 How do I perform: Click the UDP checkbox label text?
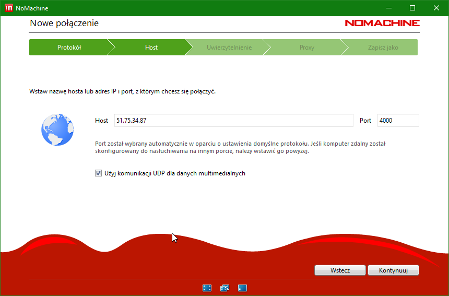tap(174, 173)
